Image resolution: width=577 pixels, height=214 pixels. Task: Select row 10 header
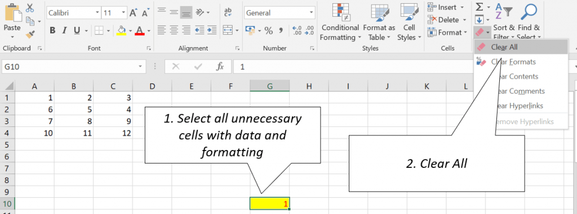7,204
